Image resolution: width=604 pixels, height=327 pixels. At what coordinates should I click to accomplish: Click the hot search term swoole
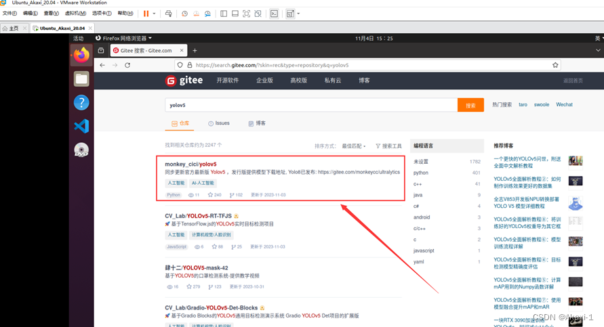tap(541, 104)
